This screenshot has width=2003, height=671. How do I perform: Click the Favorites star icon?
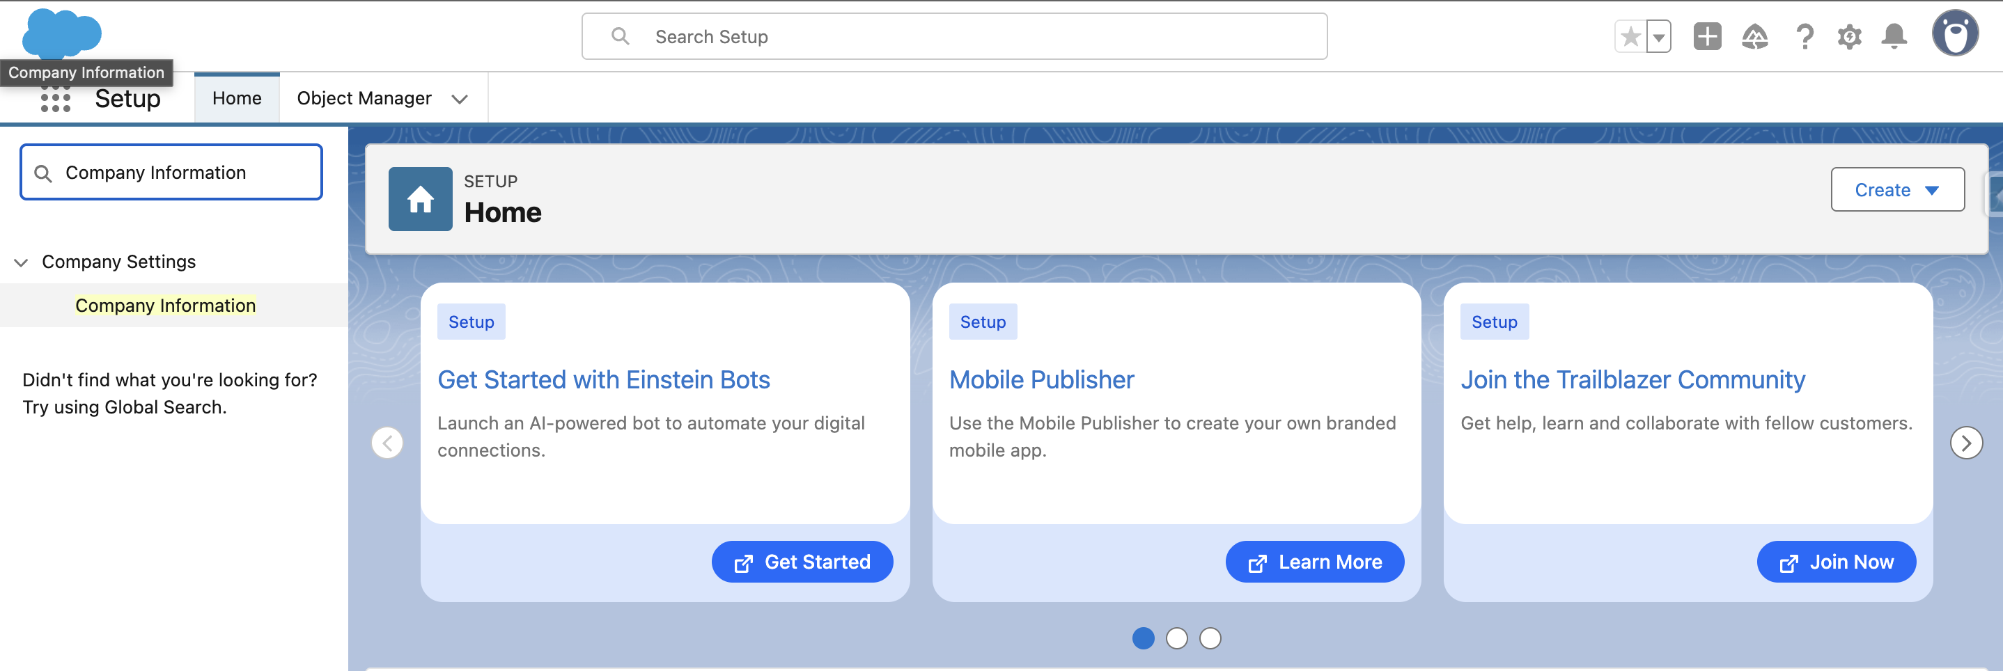[1630, 37]
